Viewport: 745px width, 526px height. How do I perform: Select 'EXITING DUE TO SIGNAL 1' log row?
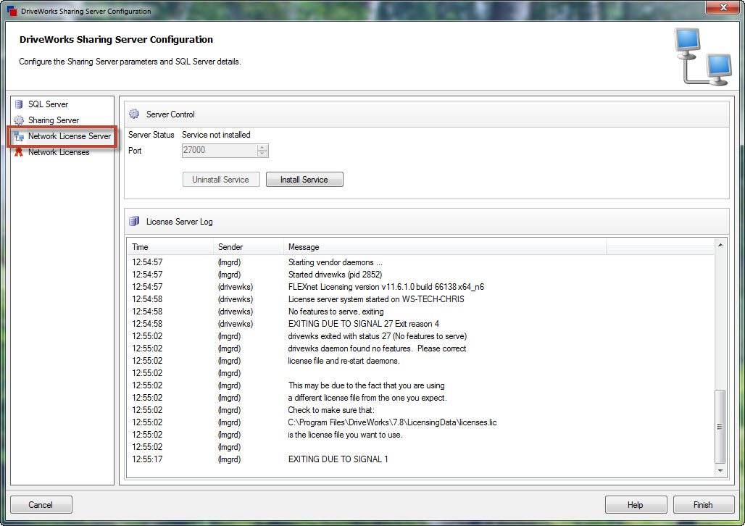421,459
